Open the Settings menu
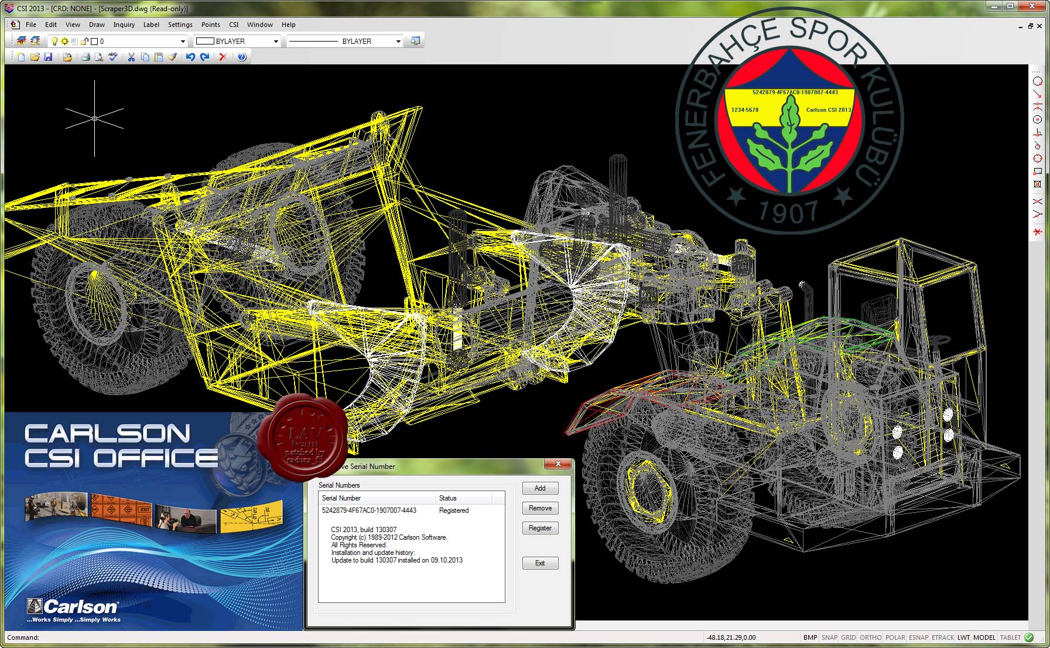The height and width of the screenshot is (648, 1050). tap(180, 25)
